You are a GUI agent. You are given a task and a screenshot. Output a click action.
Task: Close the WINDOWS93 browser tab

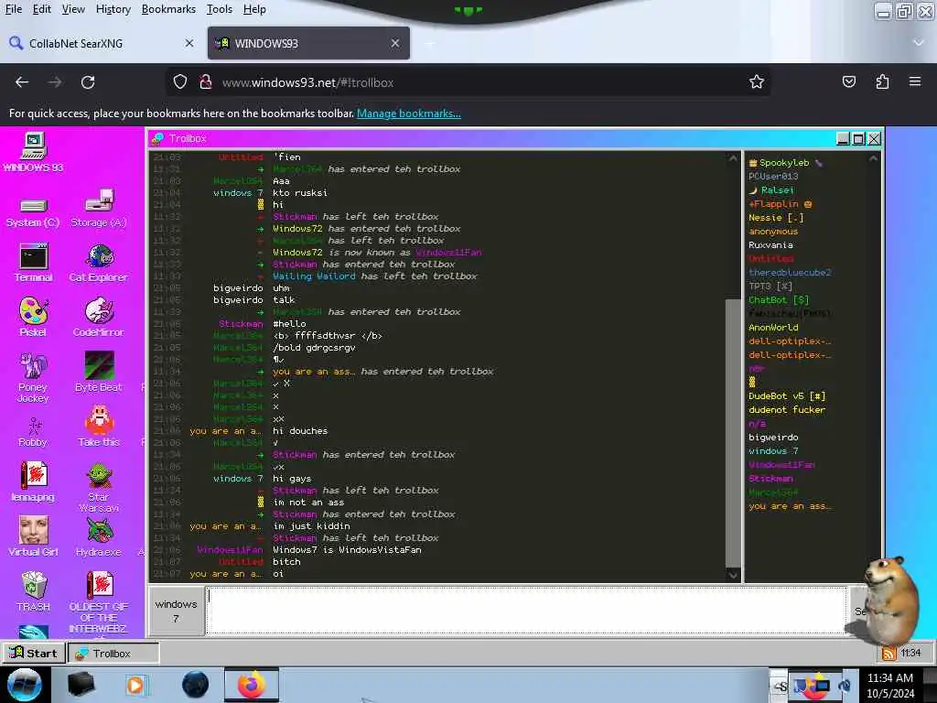click(x=395, y=43)
